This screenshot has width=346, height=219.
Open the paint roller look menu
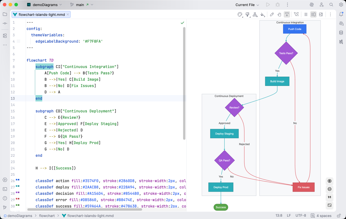coord(247,14)
